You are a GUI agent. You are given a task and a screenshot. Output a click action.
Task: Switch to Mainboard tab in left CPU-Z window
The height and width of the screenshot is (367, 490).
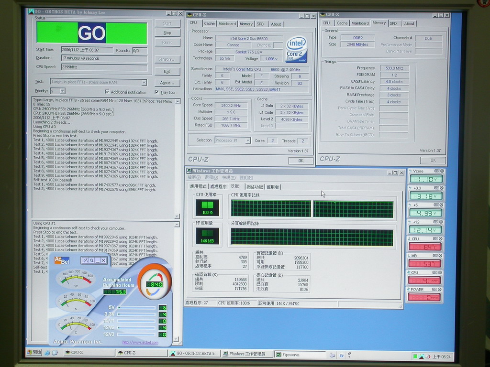coord(227,24)
